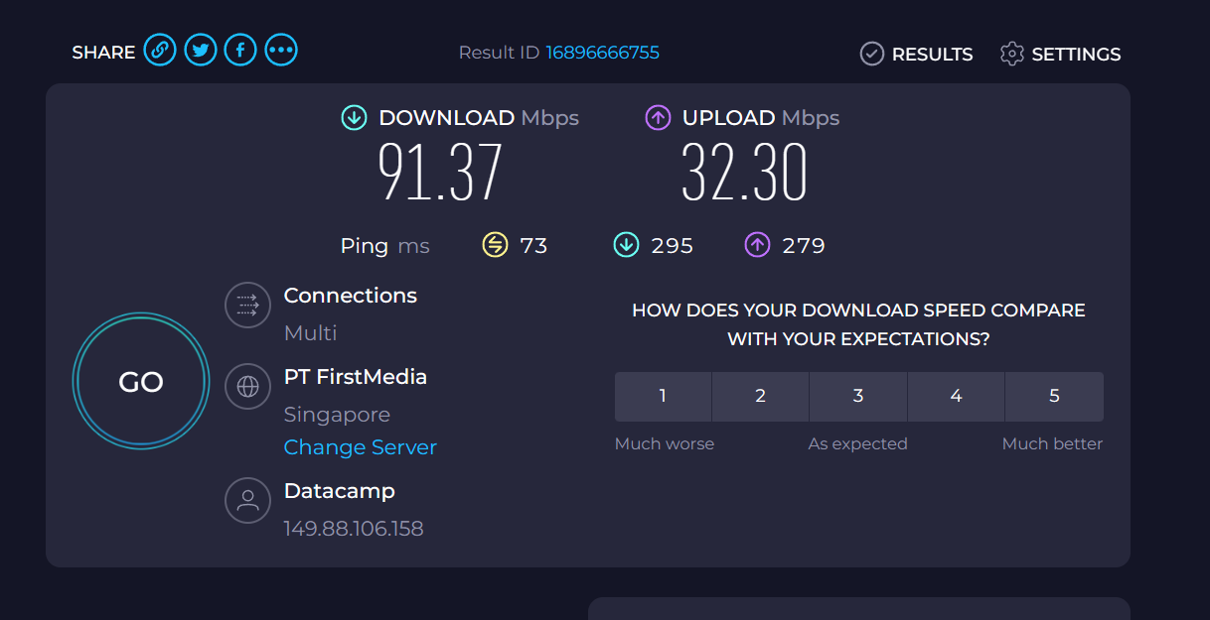The height and width of the screenshot is (620, 1210).
Task: Rate download speed as 1 Much worse
Action: coord(663,397)
